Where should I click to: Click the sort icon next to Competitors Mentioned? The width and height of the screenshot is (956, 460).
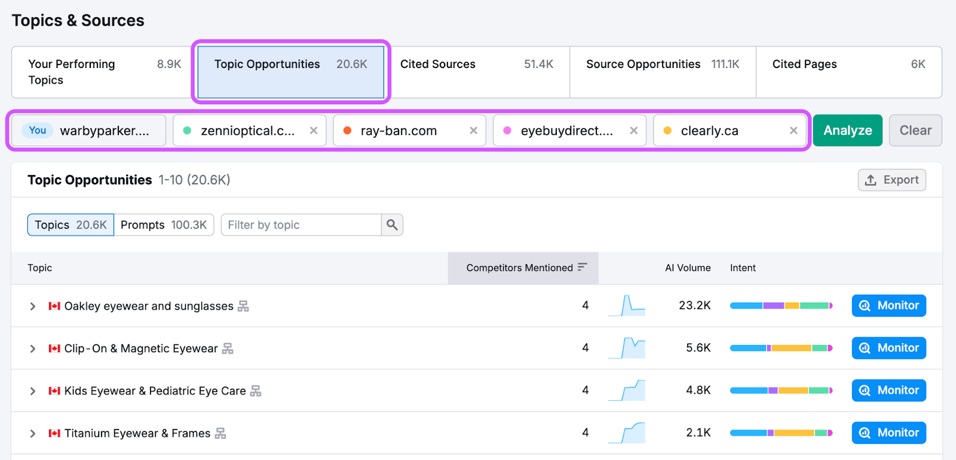click(x=583, y=267)
